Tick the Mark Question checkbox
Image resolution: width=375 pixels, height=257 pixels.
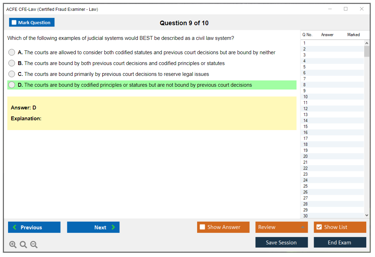click(x=14, y=22)
